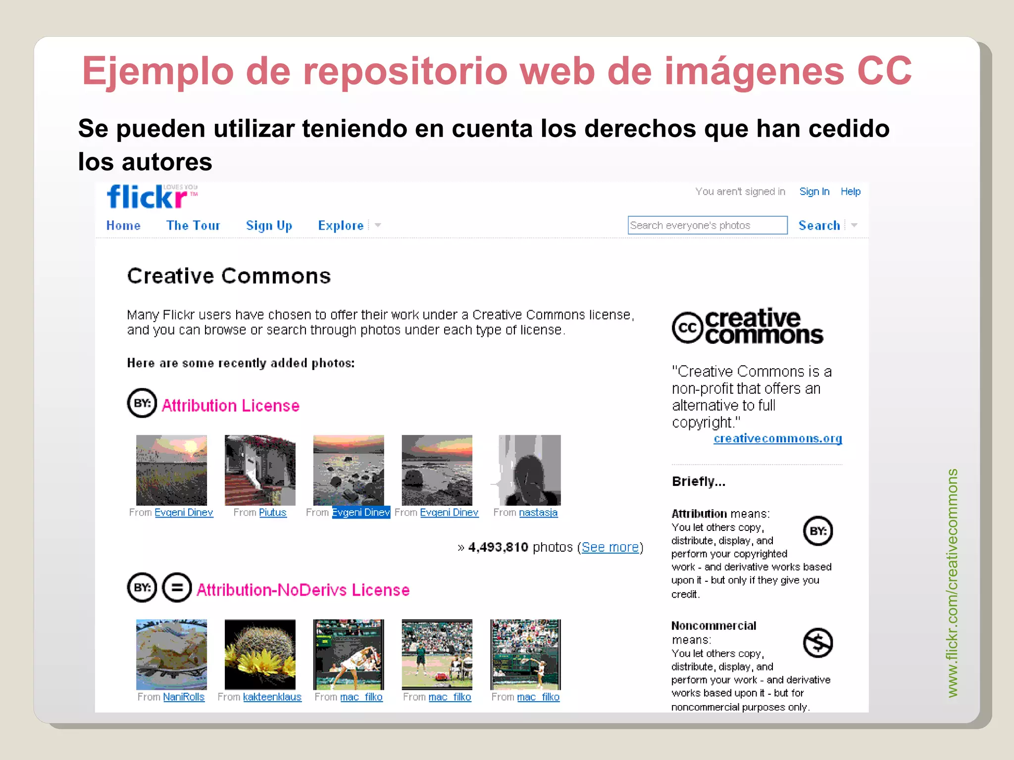Visit the creativecommons.org link
The image size is (1014, 760).
tap(778, 439)
